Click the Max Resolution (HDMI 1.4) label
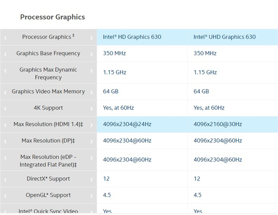The image size is (278, 215). point(48,124)
